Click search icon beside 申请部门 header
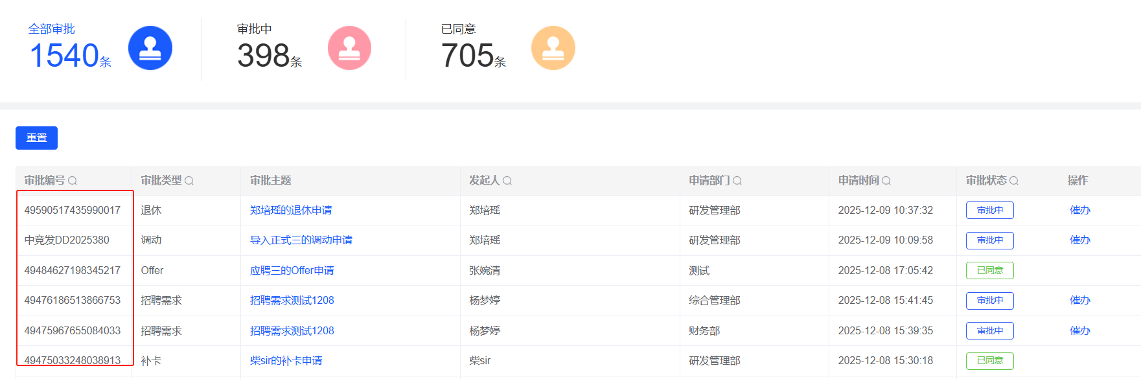Image resolution: width=1141 pixels, height=379 pixels. pos(737,181)
